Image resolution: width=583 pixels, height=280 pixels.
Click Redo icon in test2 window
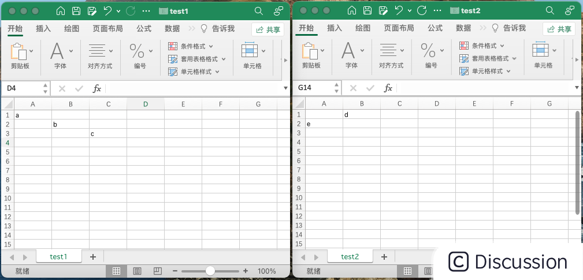[422, 10]
